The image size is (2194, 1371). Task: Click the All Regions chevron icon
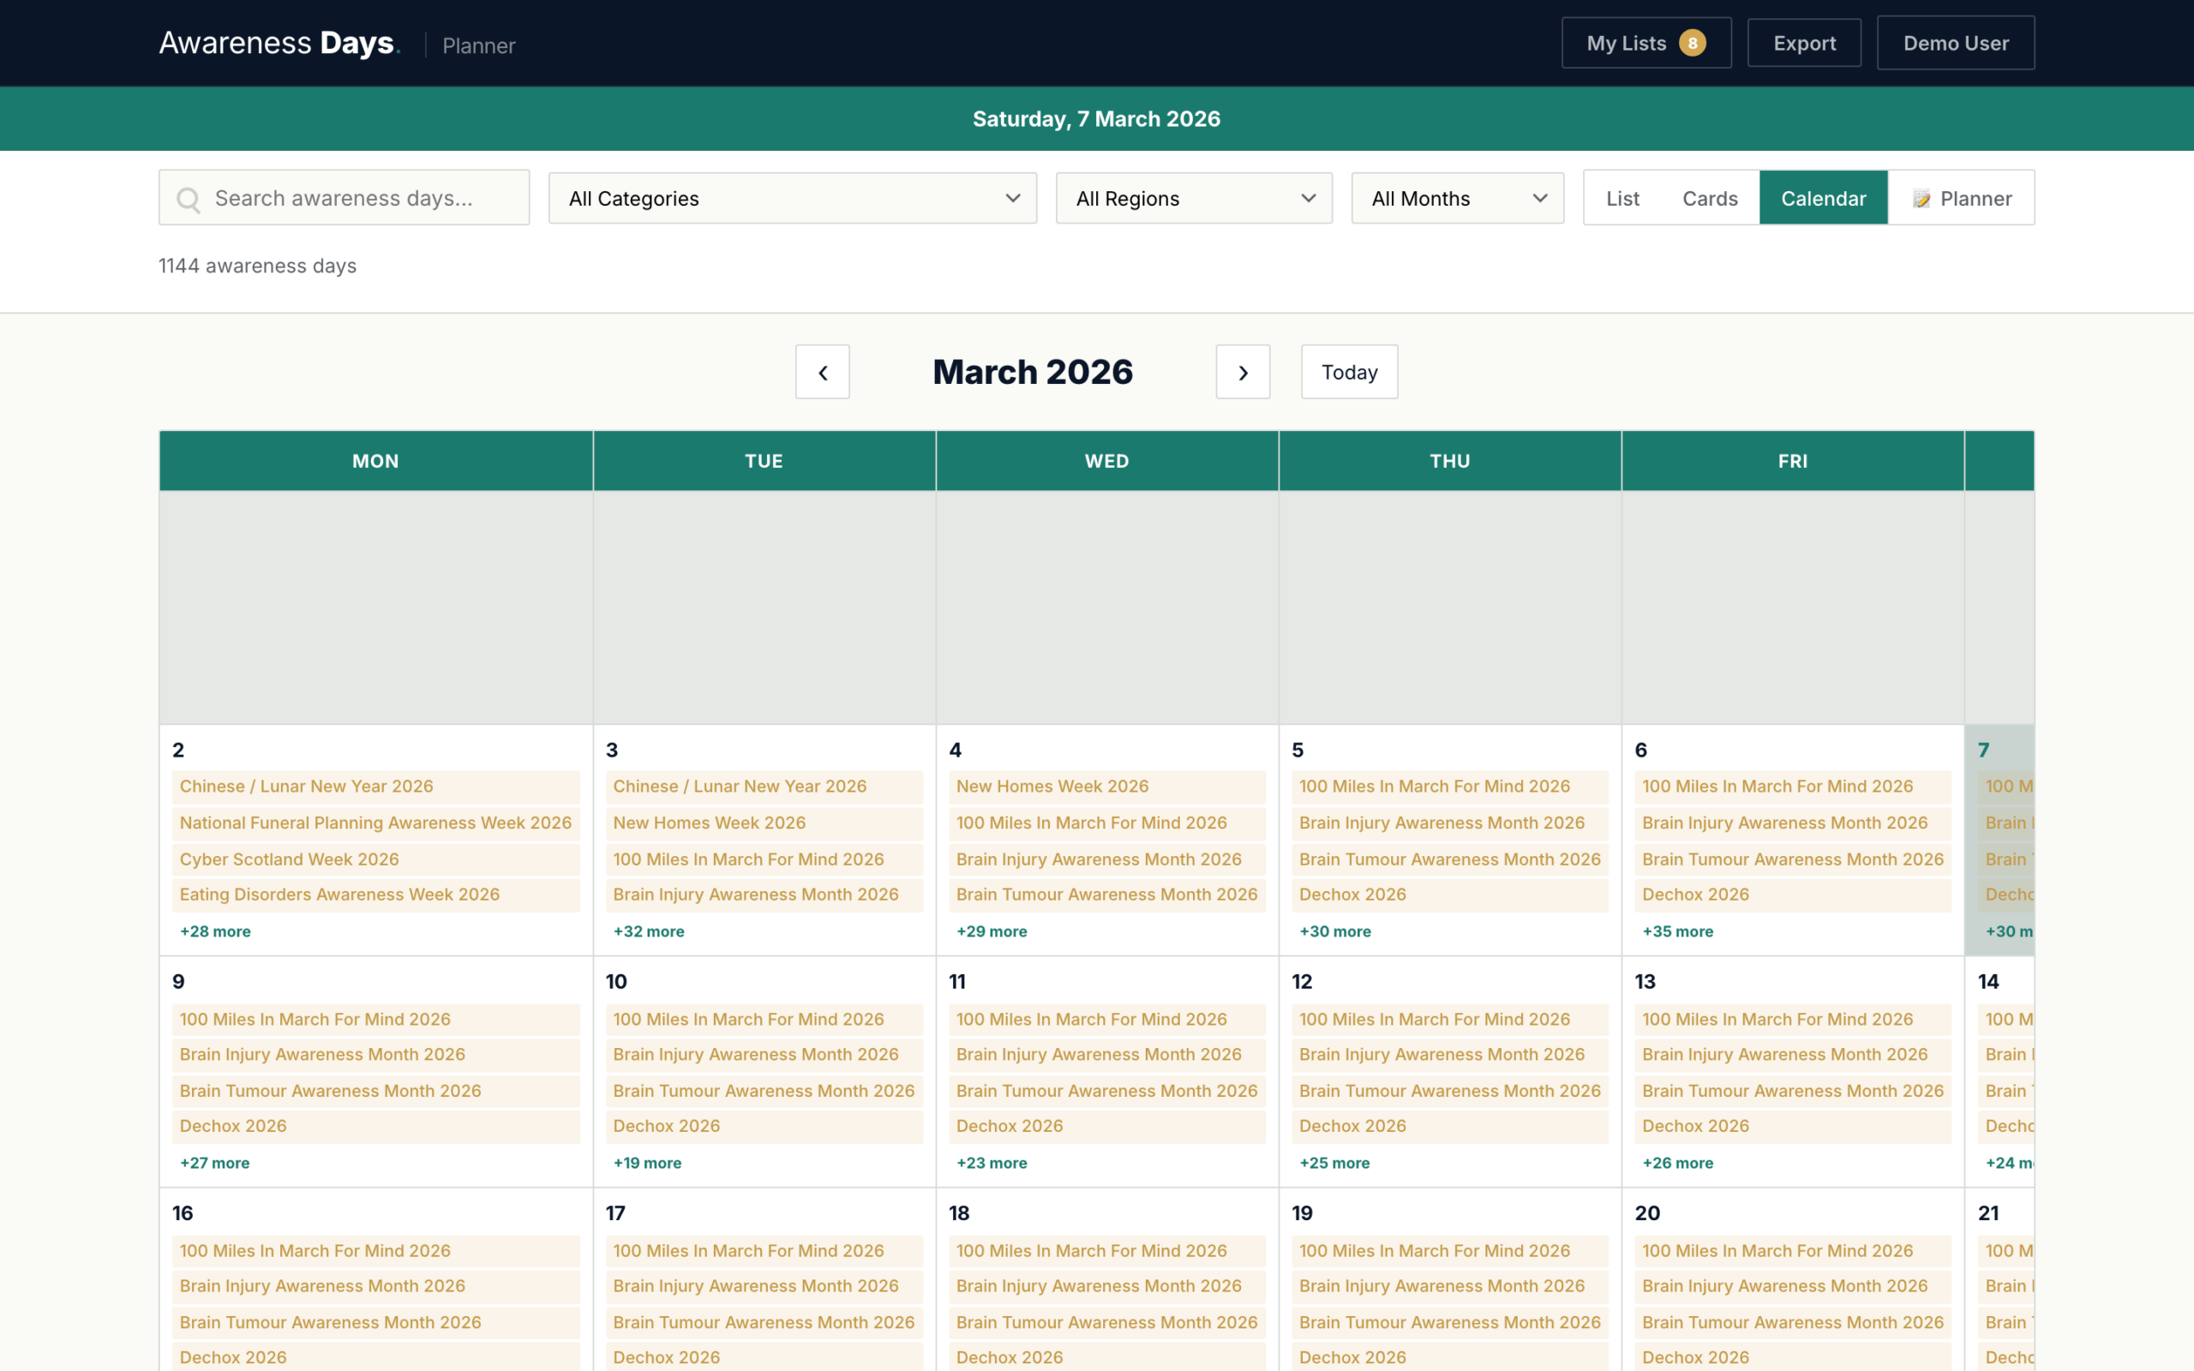click(x=1307, y=198)
